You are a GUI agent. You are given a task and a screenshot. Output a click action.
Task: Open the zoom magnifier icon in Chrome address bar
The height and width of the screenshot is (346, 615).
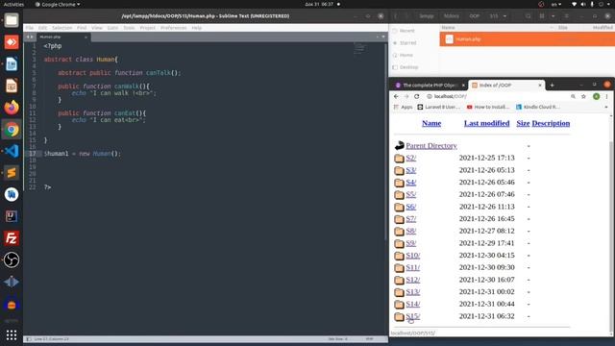573,96
